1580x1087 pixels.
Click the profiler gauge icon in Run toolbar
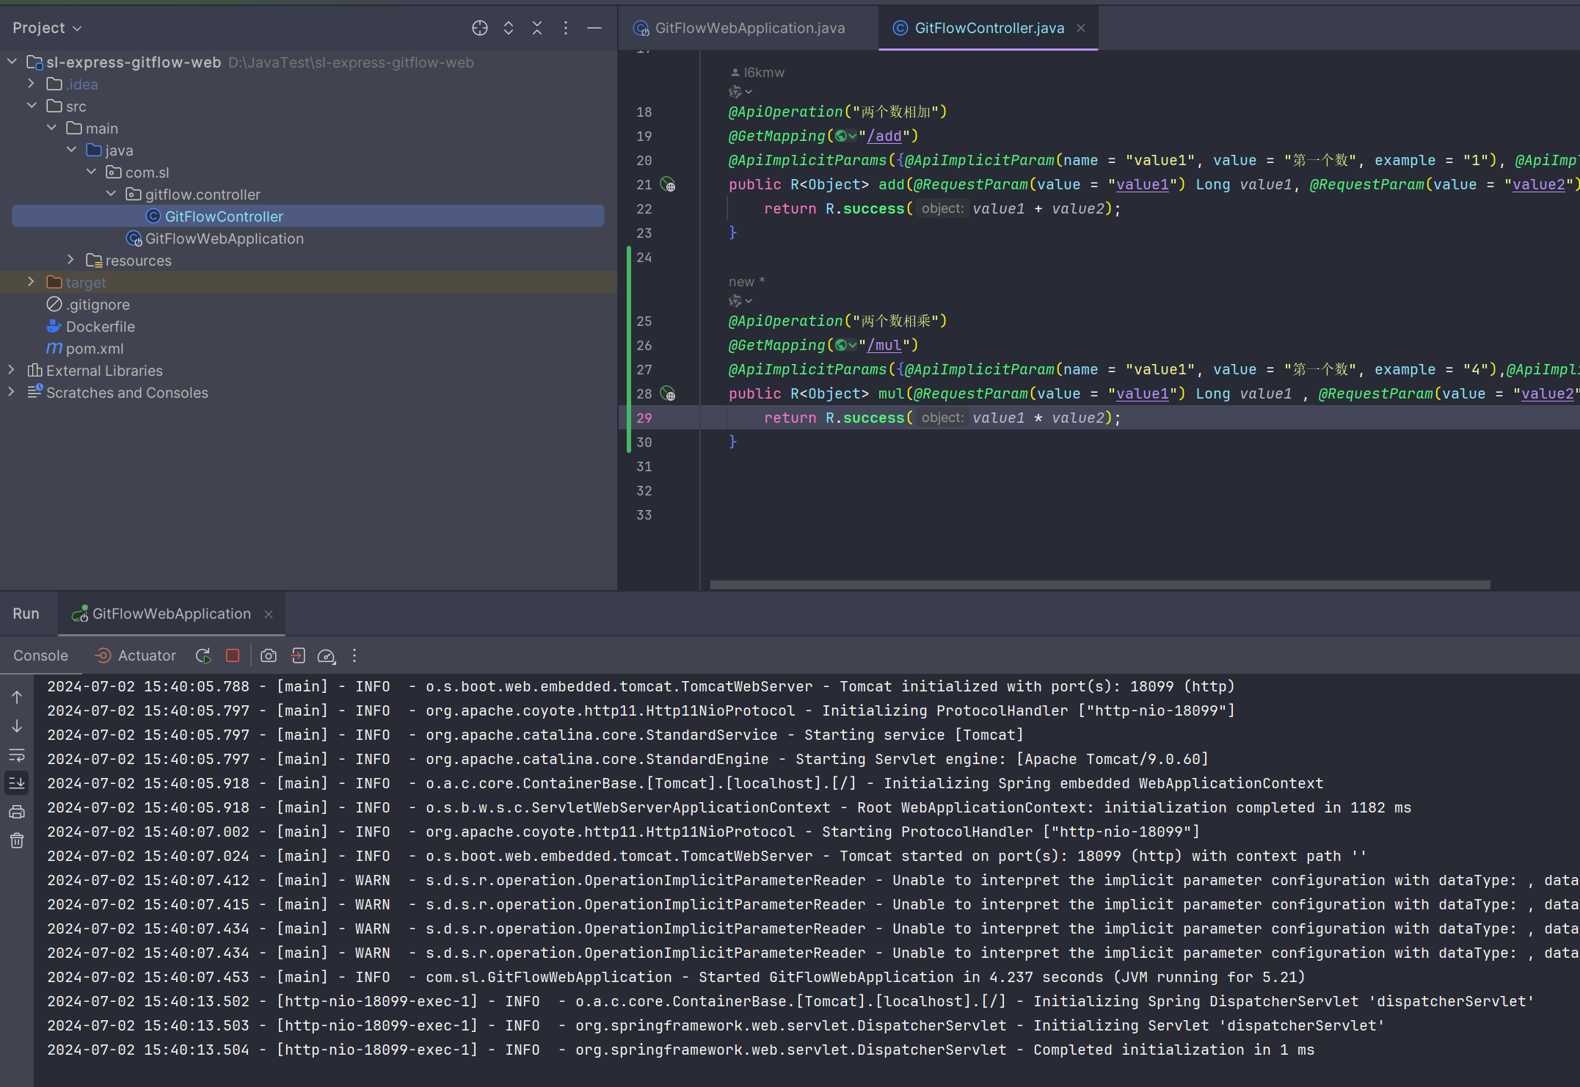(327, 655)
